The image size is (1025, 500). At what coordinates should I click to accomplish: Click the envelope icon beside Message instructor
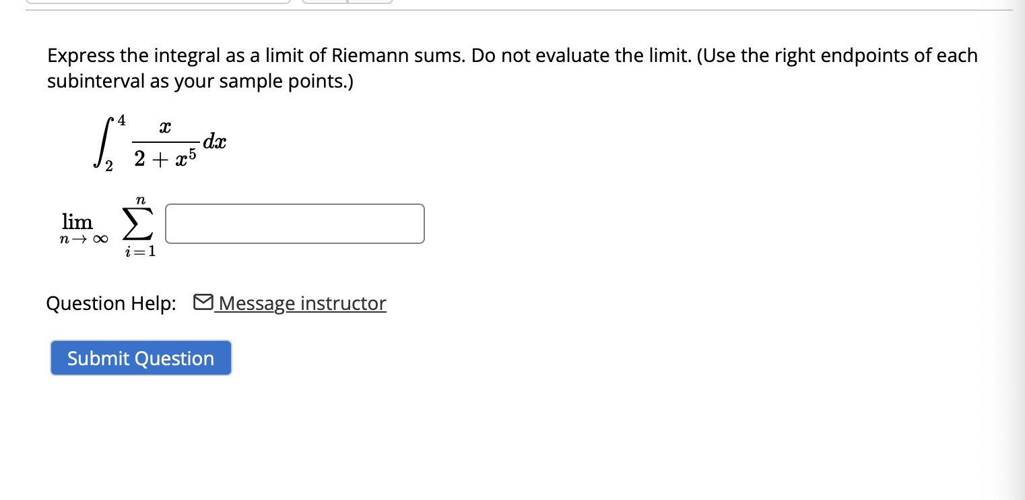[202, 301]
